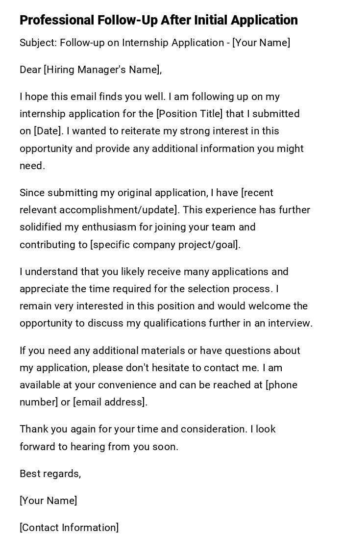Click the '[Date]' placeholder

(x=48, y=131)
